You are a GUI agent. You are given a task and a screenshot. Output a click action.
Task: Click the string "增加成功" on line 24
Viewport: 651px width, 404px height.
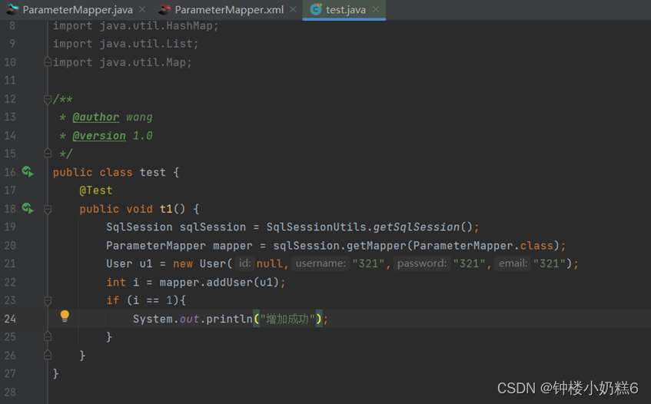[x=287, y=319]
